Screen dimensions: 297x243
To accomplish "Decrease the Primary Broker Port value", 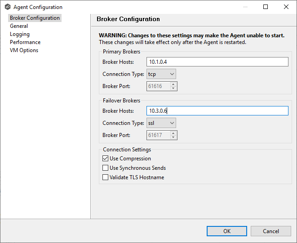I will (x=173, y=88).
